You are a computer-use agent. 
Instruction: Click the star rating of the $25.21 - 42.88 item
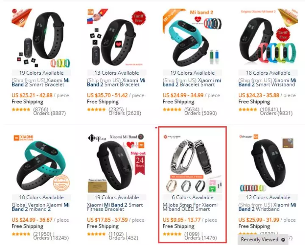coord(21,109)
